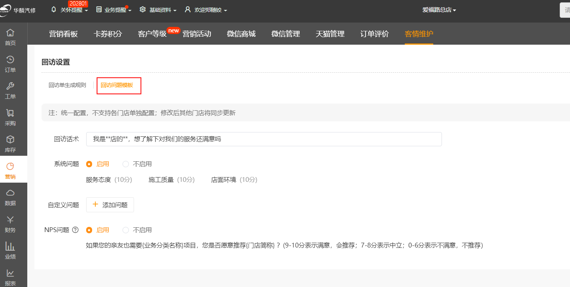
Task: Select 不启用 for NPS问题
Action: point(126,230)
